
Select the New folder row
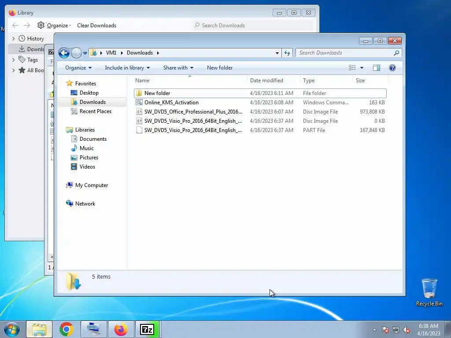260,93
